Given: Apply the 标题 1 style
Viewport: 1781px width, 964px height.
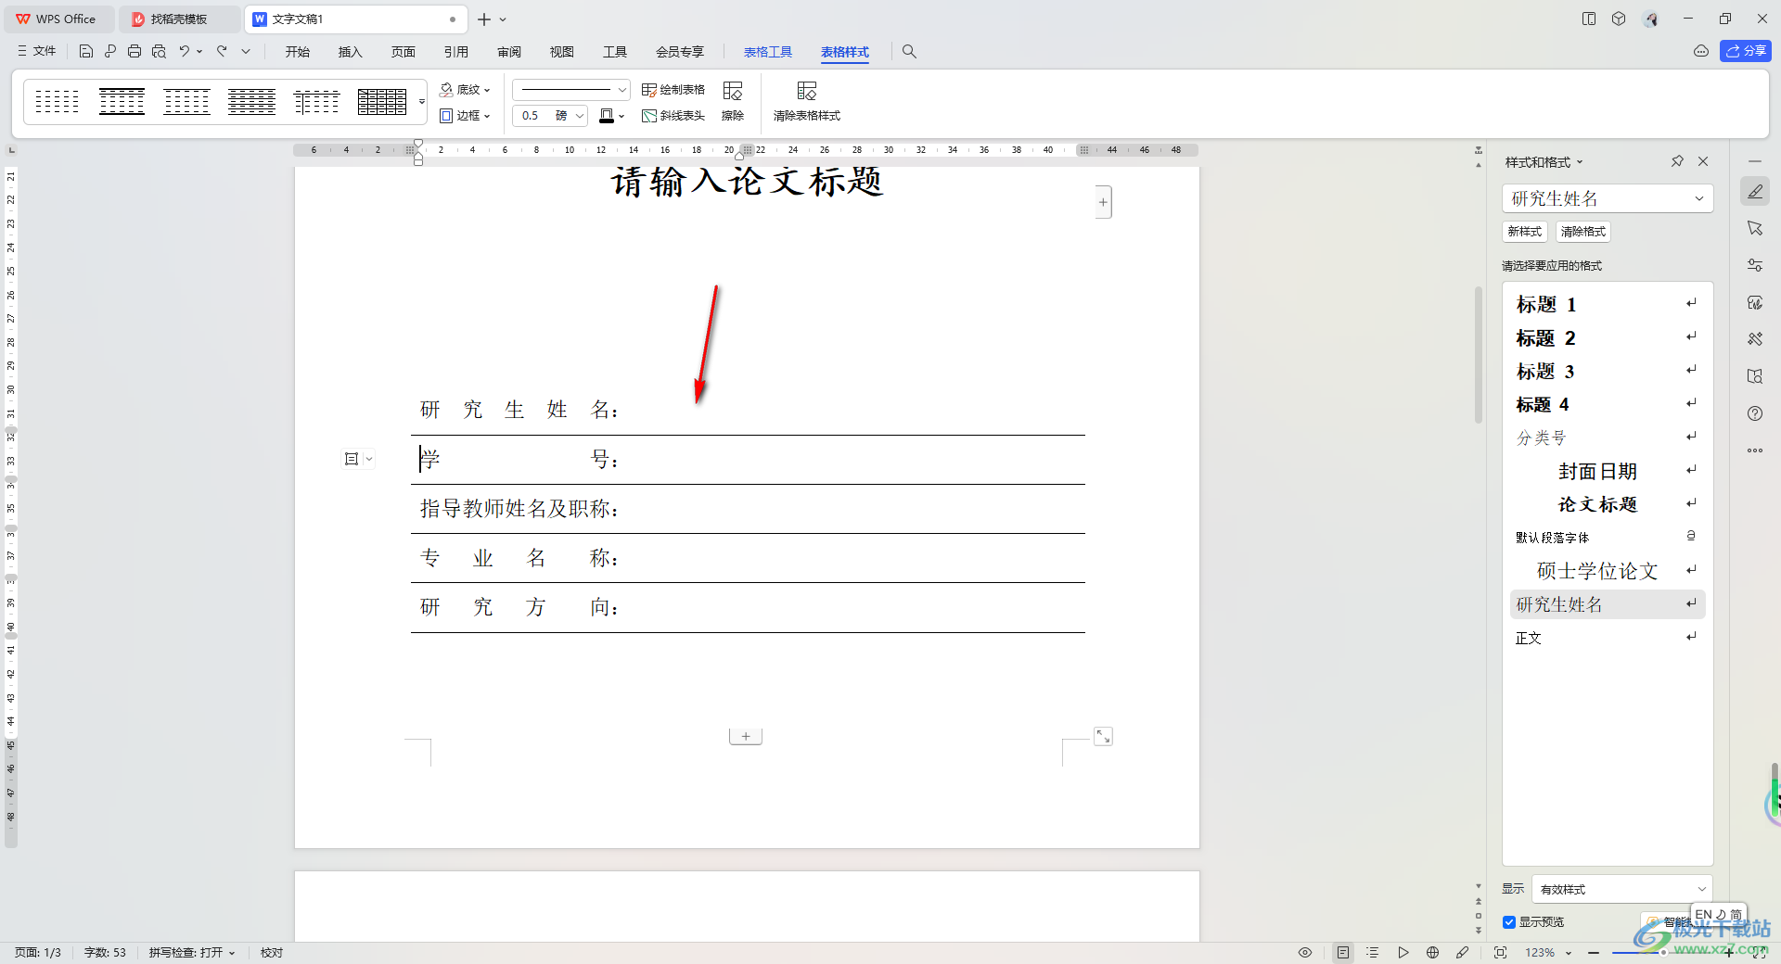Looking at the screenshot, I should click(1607, 304).
